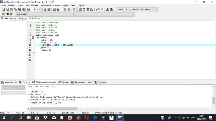Open Opera browser from the taskbar
Viewport: 216px width, 121px height.
[x=87, y=118]
